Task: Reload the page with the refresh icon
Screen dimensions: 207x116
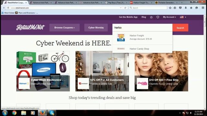Action: 125,8
